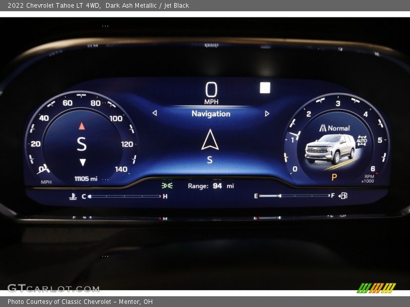The image size is (410, 307).
Task: Click the Normal drive mode label
Action: [x=339, y=128]
